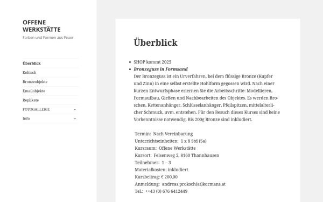
Task: Click the OFFENE WERKSTÄTTE site title
Action: click(41, 26)
